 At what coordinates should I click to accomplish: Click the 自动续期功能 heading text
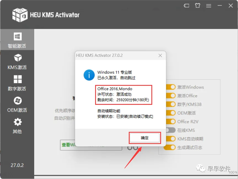click(109, 111)
